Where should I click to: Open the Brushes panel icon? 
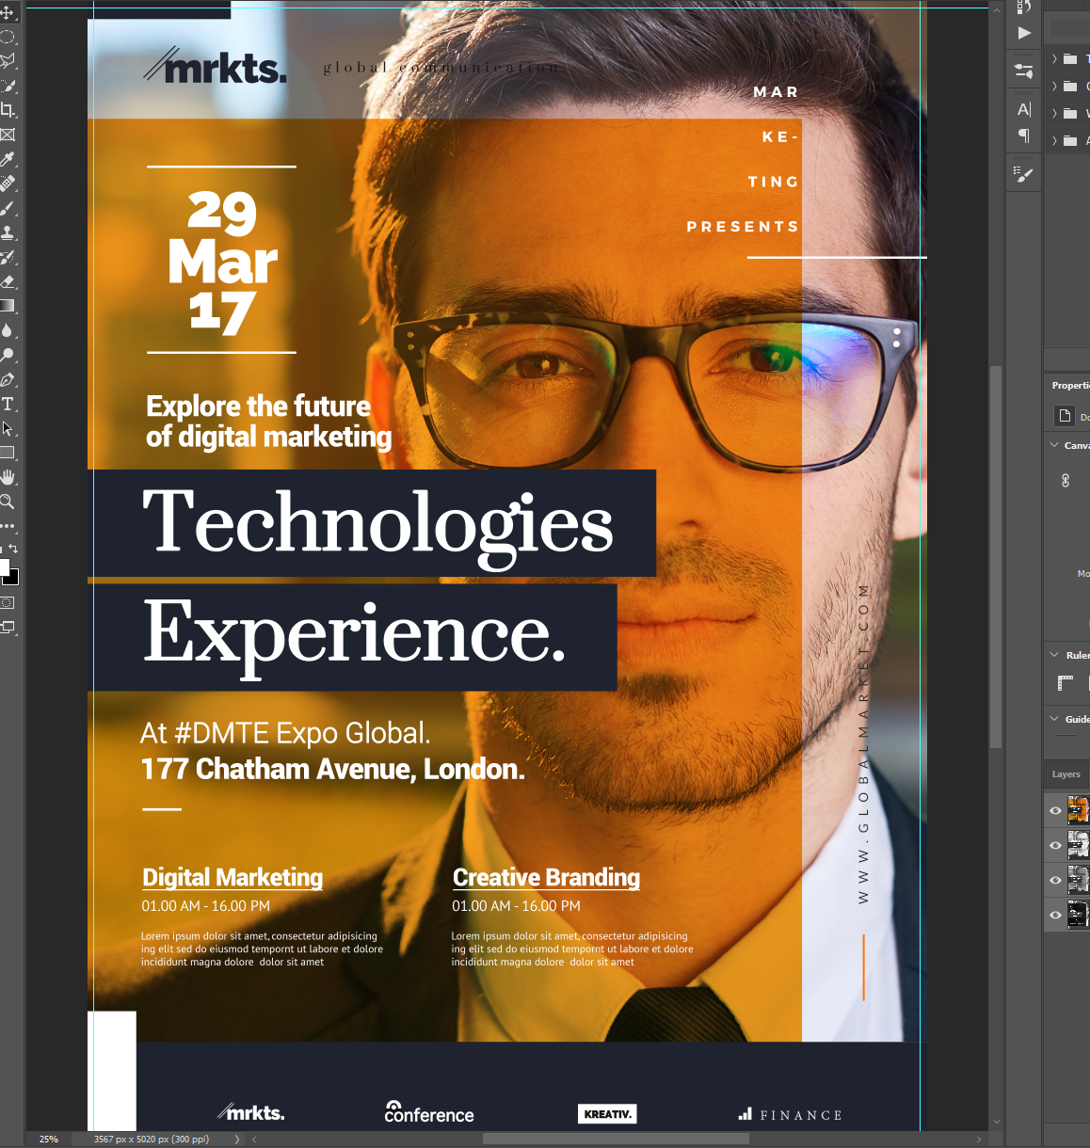1024,173
